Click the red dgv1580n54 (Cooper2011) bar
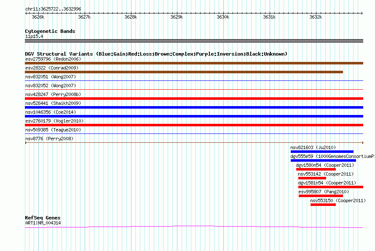375x251 pixels. click(x=316, y=169)
